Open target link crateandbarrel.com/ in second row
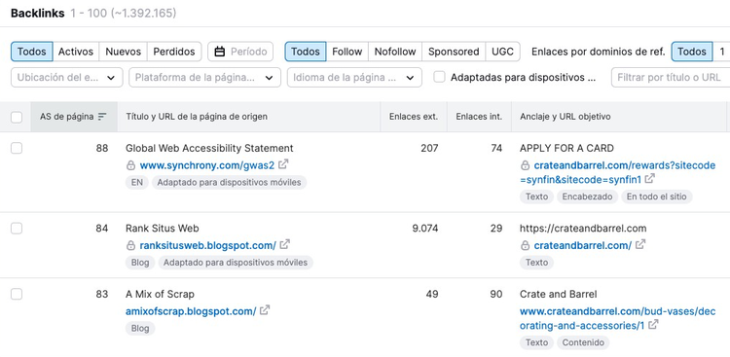730x357 pixels. click(582, 245)
